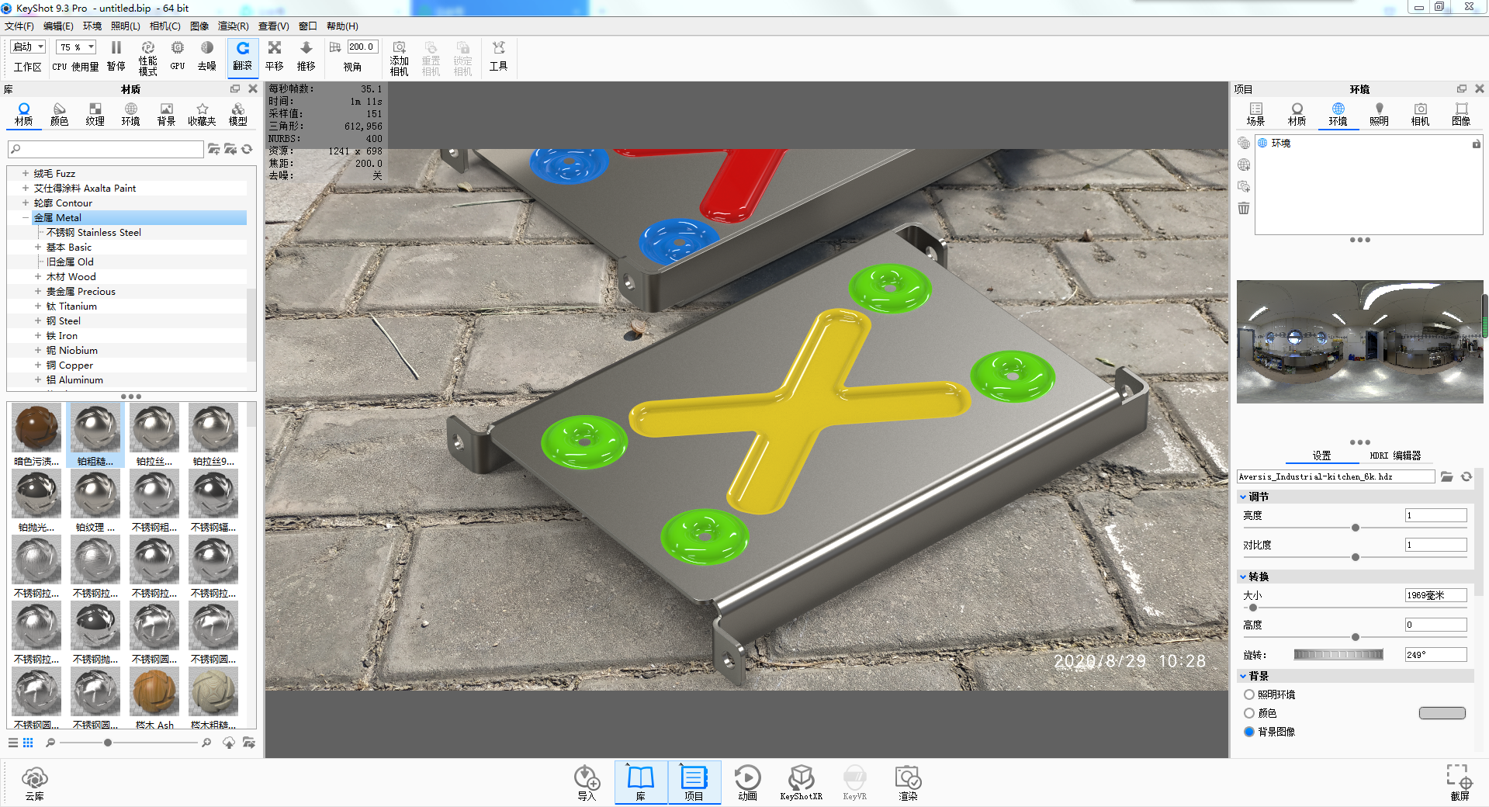1489x807 pixels.
Task: Switch to project 相机 Camera tab
Action: [1420, 114]
